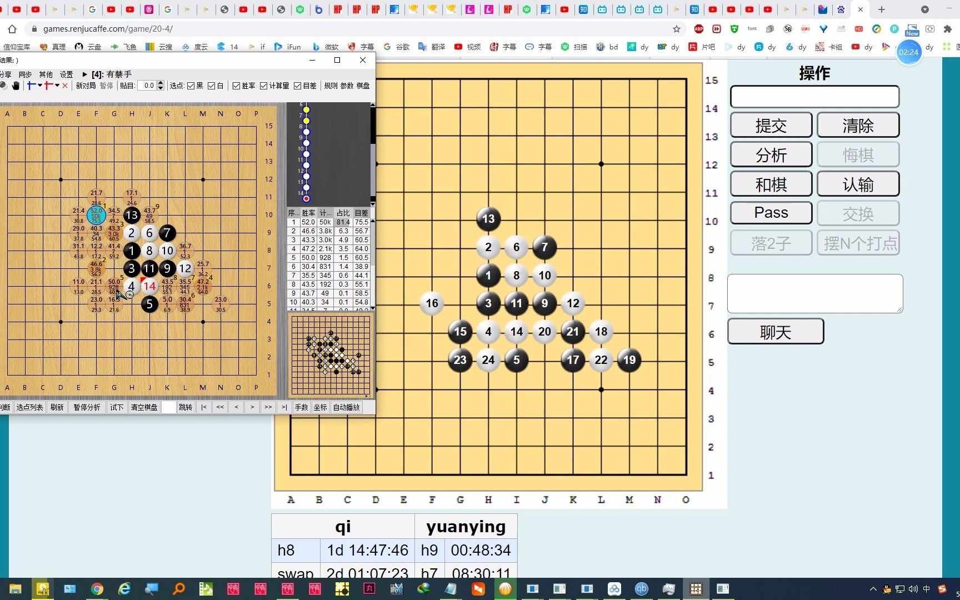Click the 刷新 refresh button
The image size is (960, 600).
coord(57,407)
